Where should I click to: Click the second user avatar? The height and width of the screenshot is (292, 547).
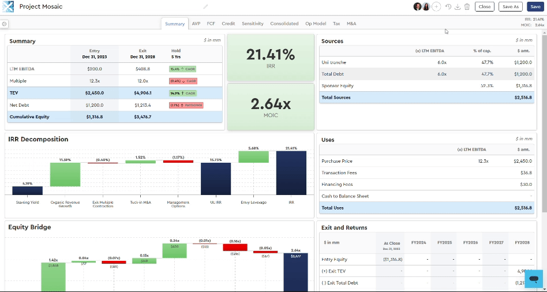click(426, 7)
